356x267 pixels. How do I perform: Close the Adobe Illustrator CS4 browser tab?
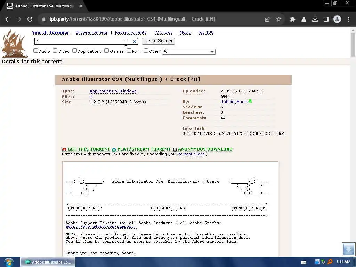click(81, 6)
